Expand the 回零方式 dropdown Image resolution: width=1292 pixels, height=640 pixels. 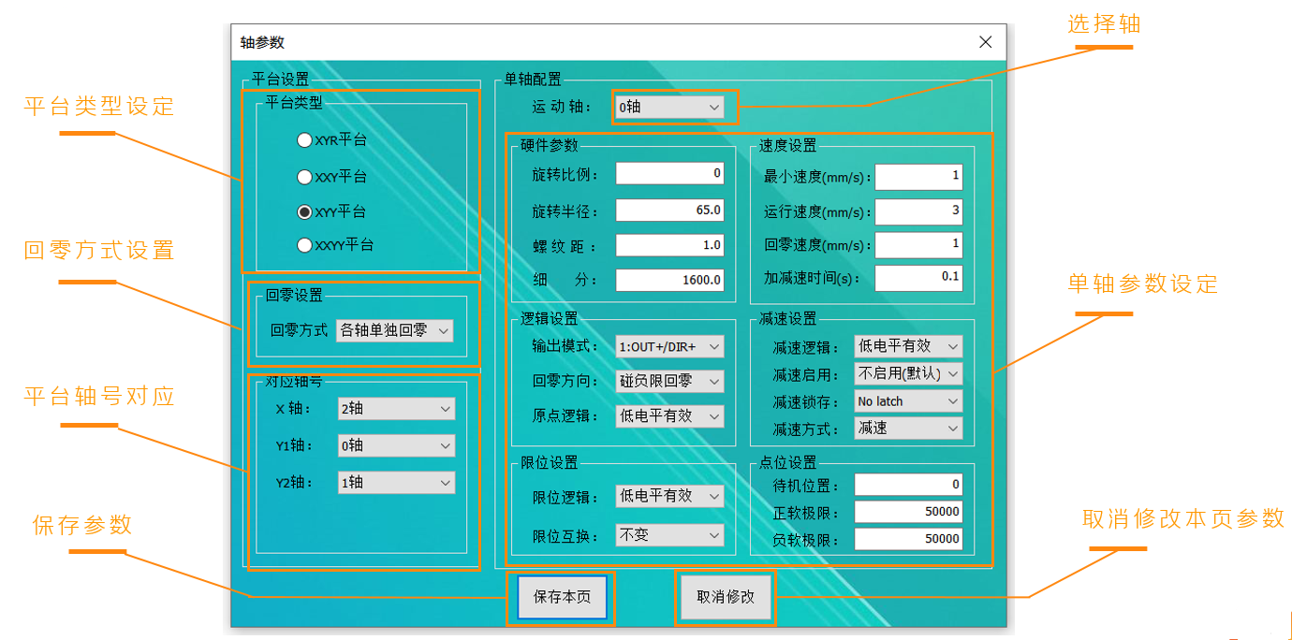click(x=394, y=330)
